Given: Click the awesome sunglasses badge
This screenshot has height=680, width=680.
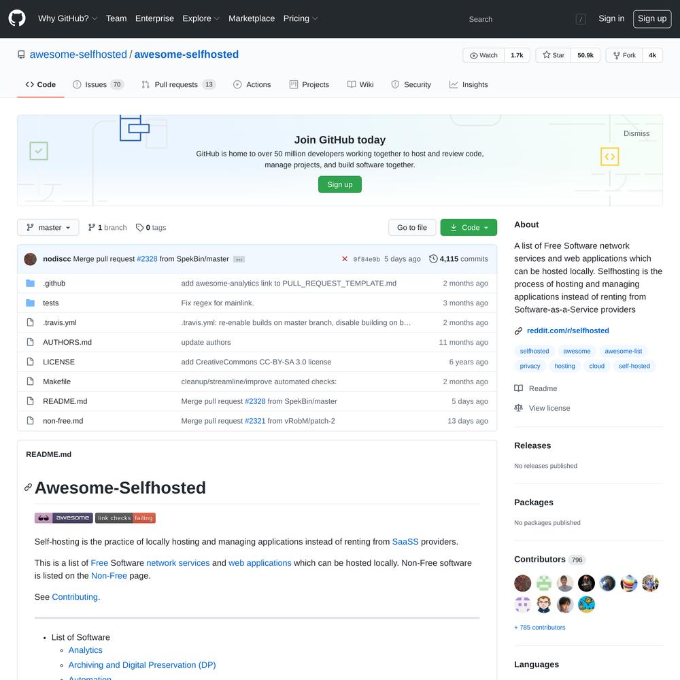Looking at the screenshot, I should (x=64, y=517).
